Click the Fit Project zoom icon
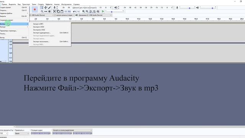This screenshot has height=138, width=245. point(94,11)
